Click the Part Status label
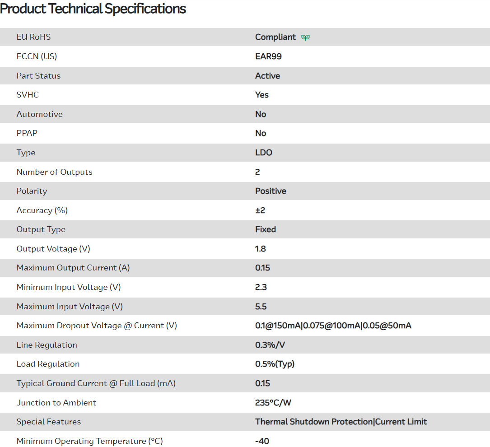This screenshot has height=447, width=490. coord(38,76)
